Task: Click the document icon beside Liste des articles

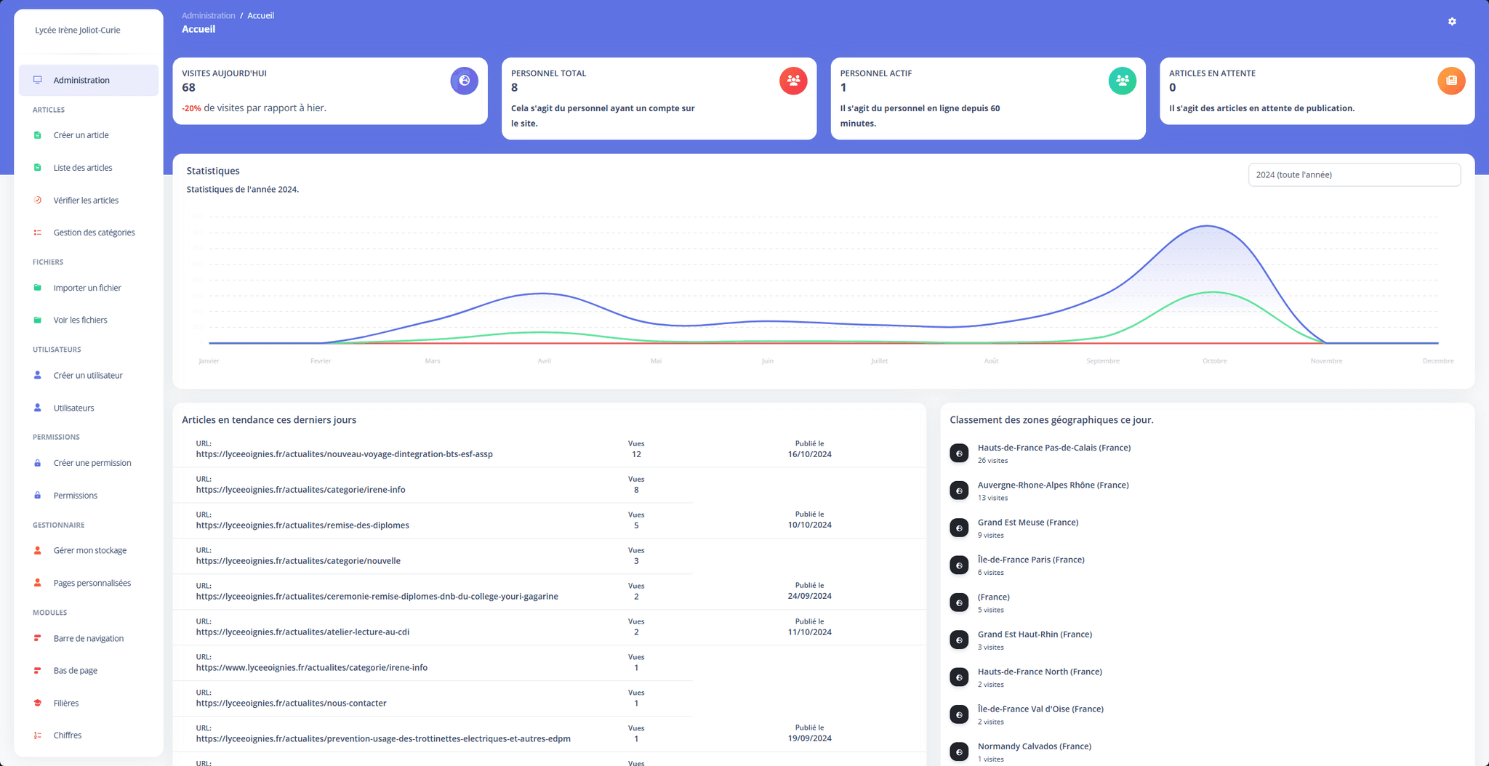Action: 38,168
